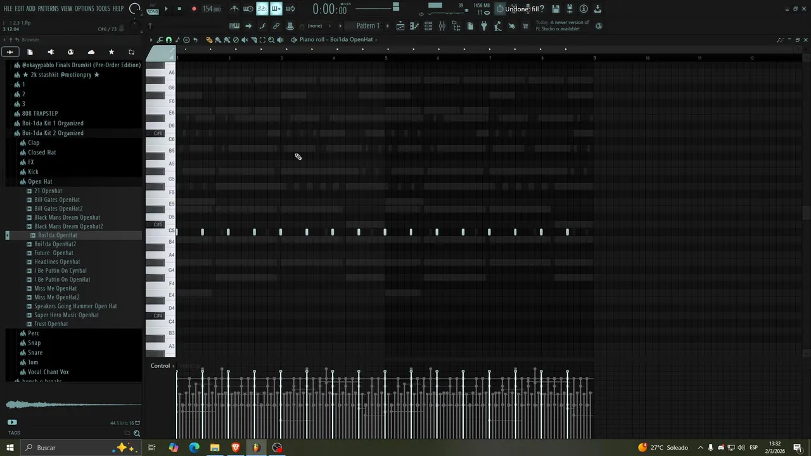Stop playback with the Stop button
This screenshot has width=811, height=456.
coord(179,9)
